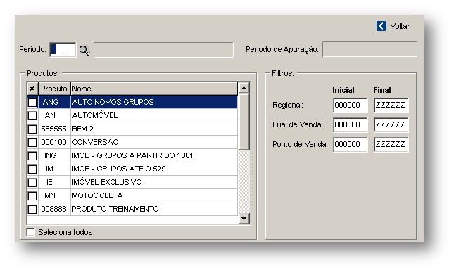This screenshot has height=272, width=454.
Task: Click the Nome column header
Action: coord(154,89)
